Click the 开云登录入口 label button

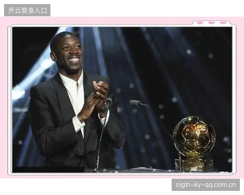coord(27,10)
